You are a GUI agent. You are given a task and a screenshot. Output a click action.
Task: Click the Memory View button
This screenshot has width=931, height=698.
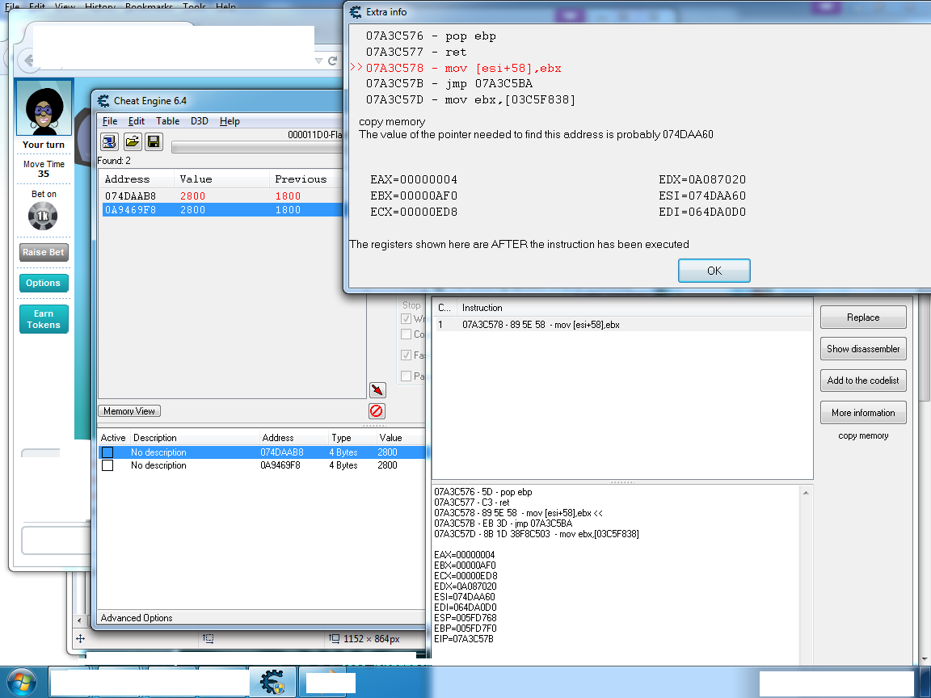coord(129,411)
